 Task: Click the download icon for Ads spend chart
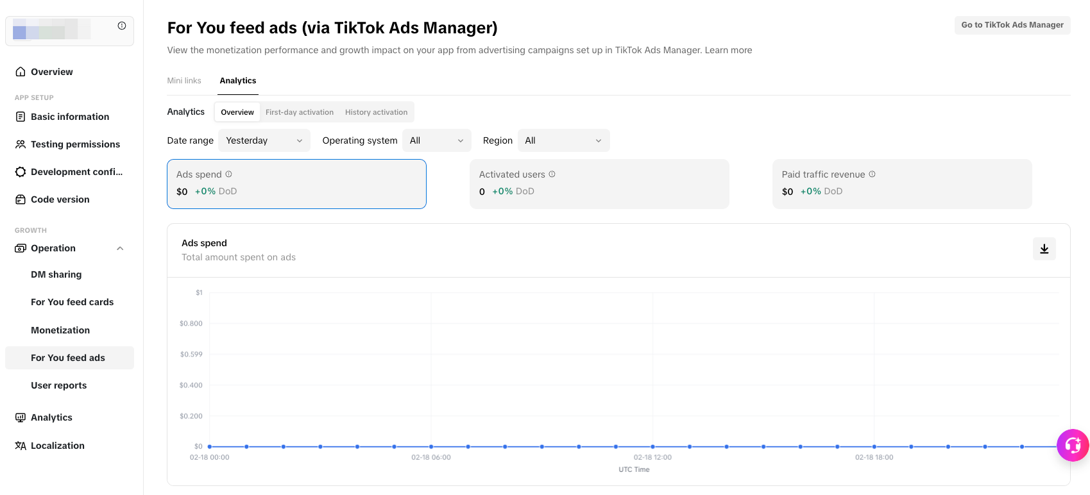1044,249
